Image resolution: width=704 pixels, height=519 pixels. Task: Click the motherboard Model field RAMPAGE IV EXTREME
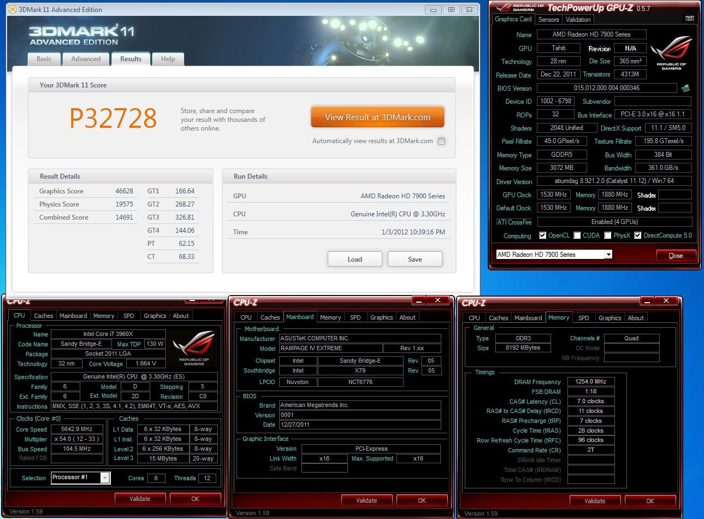(x=330, y=349)
